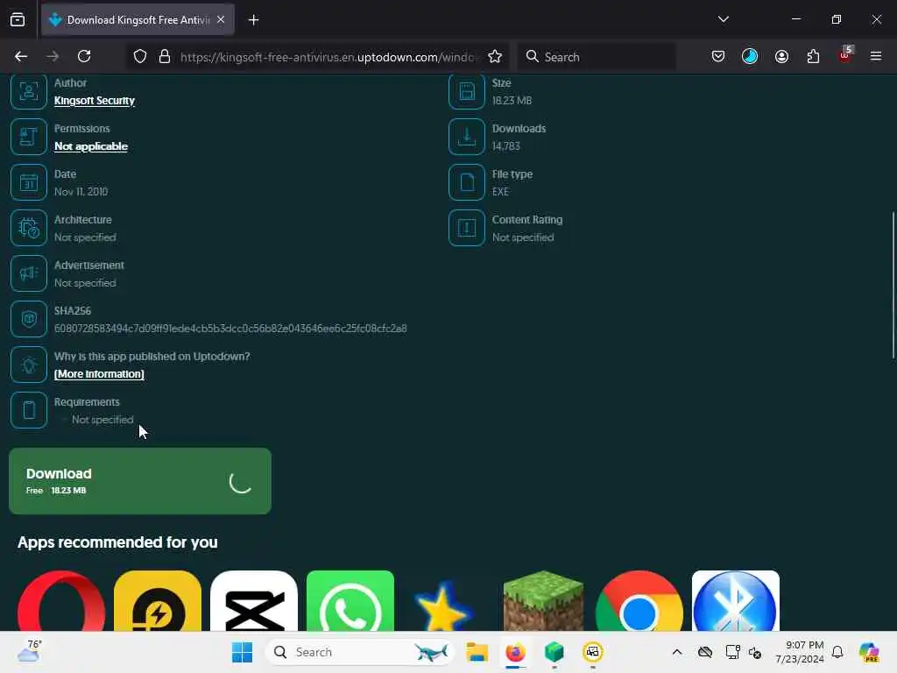
Task: Click the SHA256 shield cube icon
Action: tap(29, 319)
